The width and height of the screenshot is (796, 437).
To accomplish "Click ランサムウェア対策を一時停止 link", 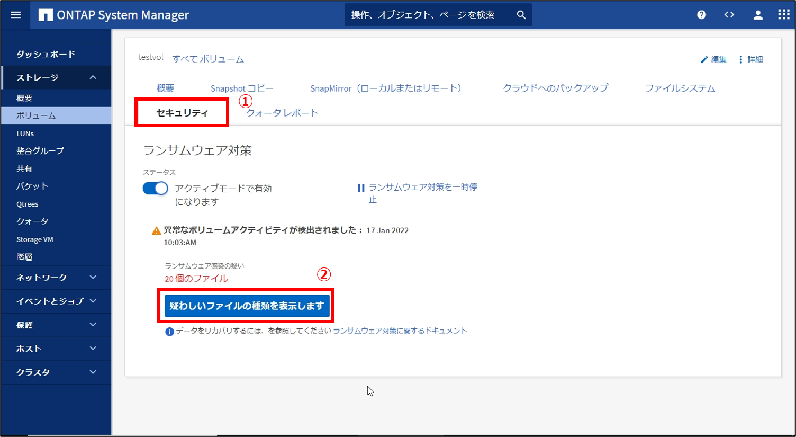I will [423, 193].
